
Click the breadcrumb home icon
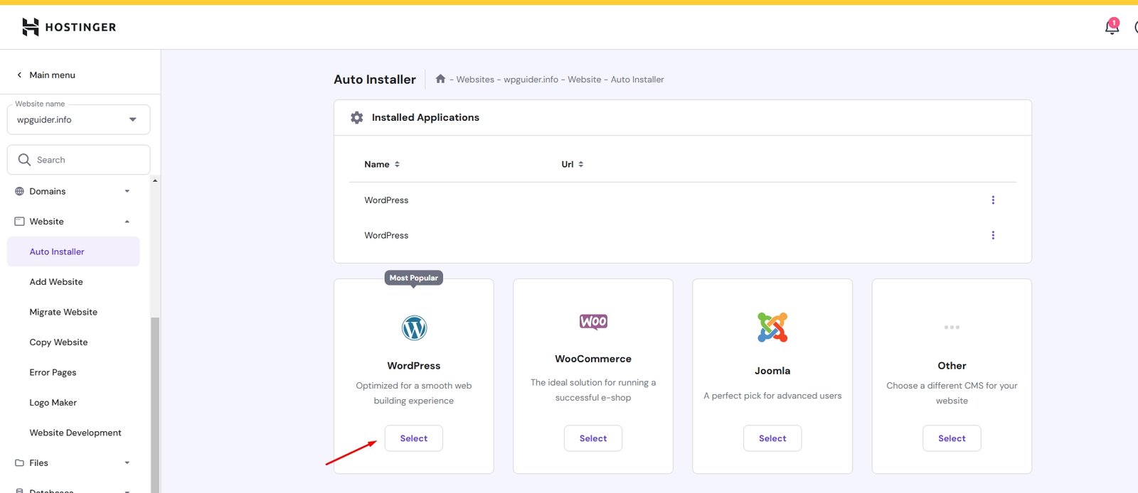point(440,79)
